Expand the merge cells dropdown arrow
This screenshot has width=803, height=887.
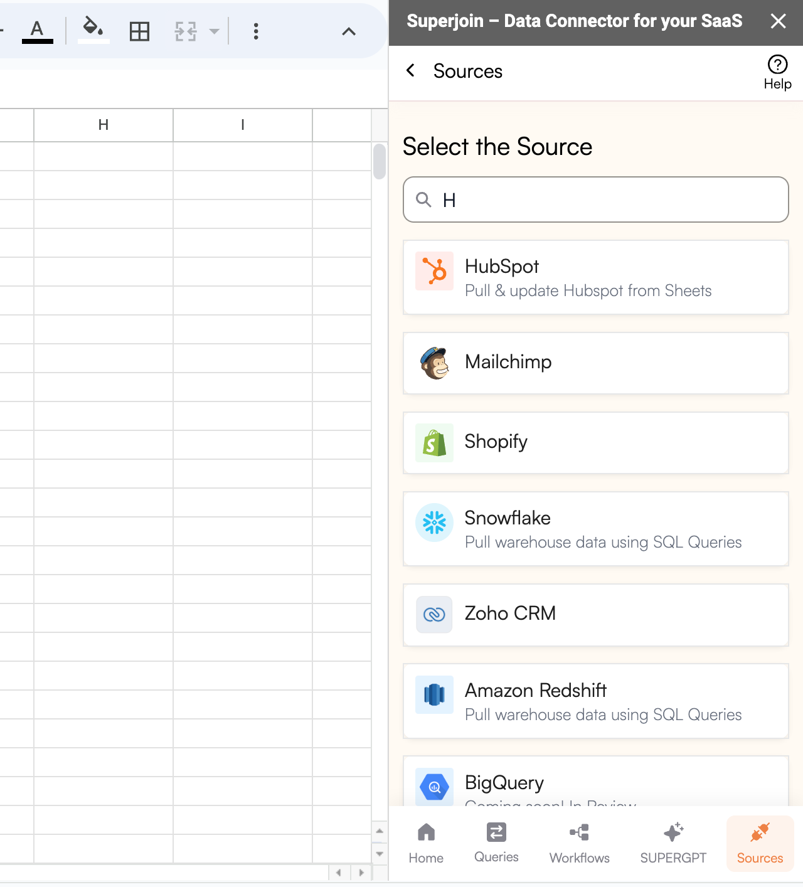214,31
